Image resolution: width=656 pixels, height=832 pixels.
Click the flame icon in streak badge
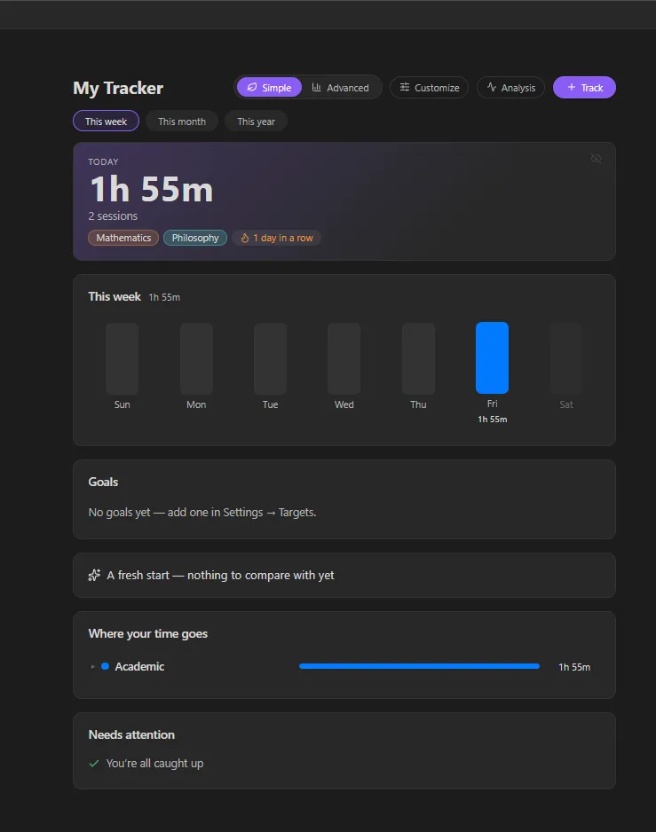click(x=245, y=238)
